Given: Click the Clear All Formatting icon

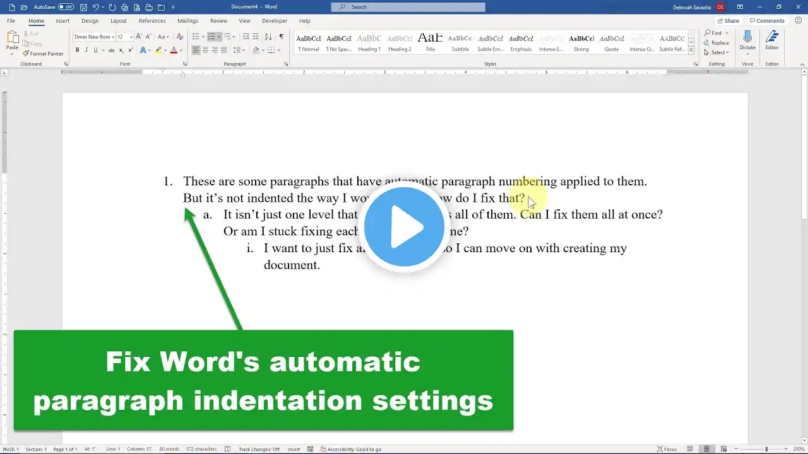Looking at the screenshot, I should click(179, 37).
